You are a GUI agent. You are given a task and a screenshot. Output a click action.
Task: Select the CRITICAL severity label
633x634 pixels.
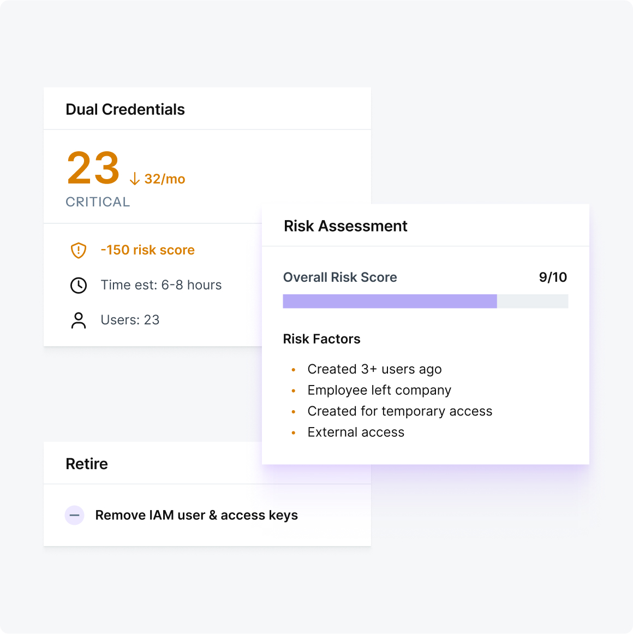[98, 202]
